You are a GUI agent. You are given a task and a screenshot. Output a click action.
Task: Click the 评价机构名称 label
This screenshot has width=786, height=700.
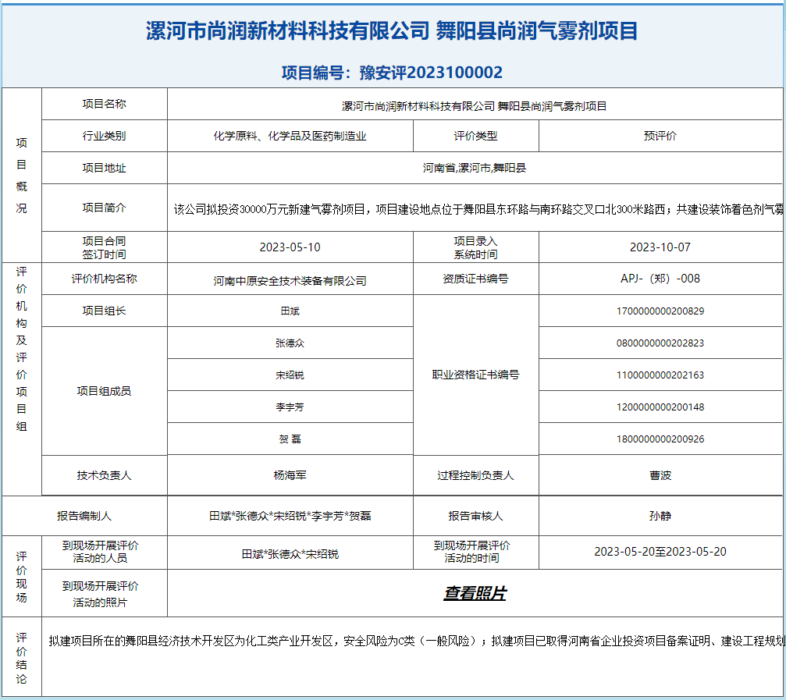click(x=105, y=279)
